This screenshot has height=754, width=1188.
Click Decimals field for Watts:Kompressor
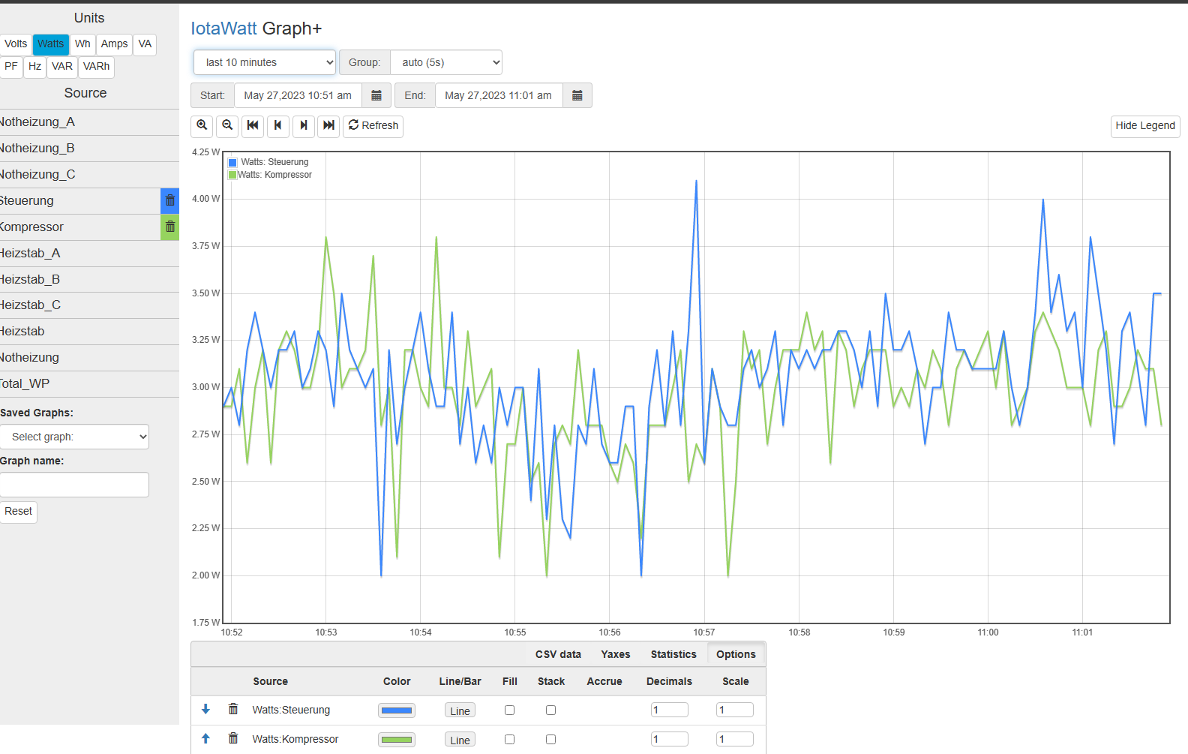tap(669, 739)
